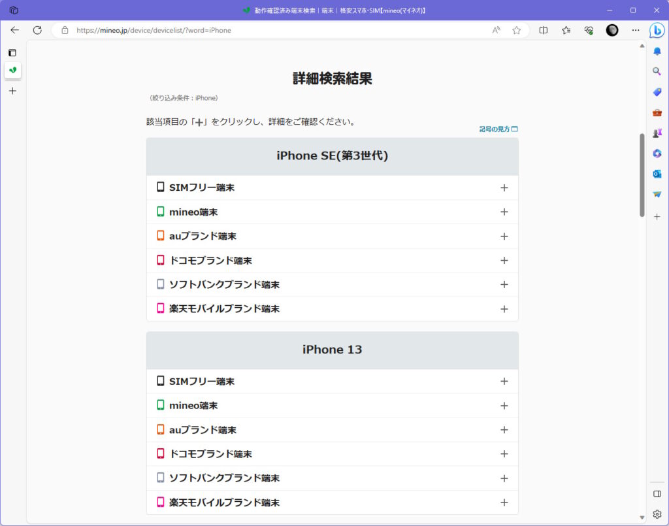Expand iPhone 13 楽天モバイルブランド端末 row
The height and width of the screenshot is (526, 669).
coord(333,502)
